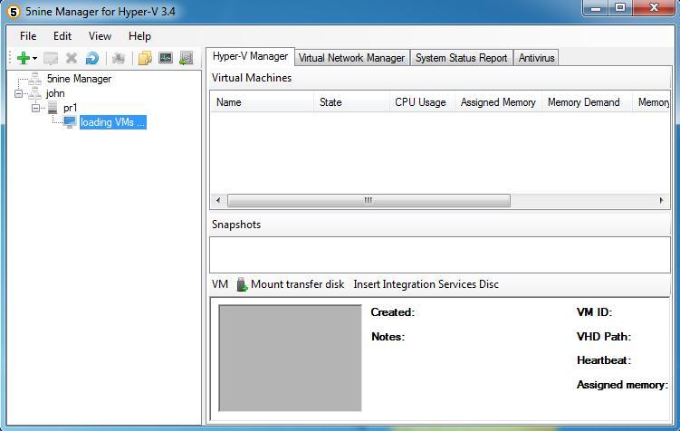Click the Heartbeat: label

pos(604,360)
